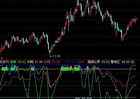The image size is (140, 99).
Task: Select the 短期: 99.60 short-term value
Action: 18,62
